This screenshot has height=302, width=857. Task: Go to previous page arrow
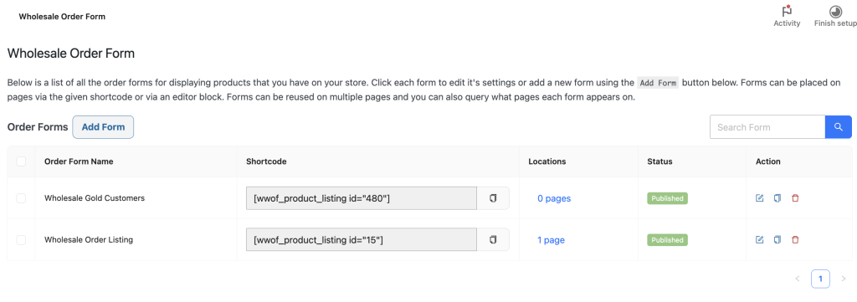click(798, 279)
